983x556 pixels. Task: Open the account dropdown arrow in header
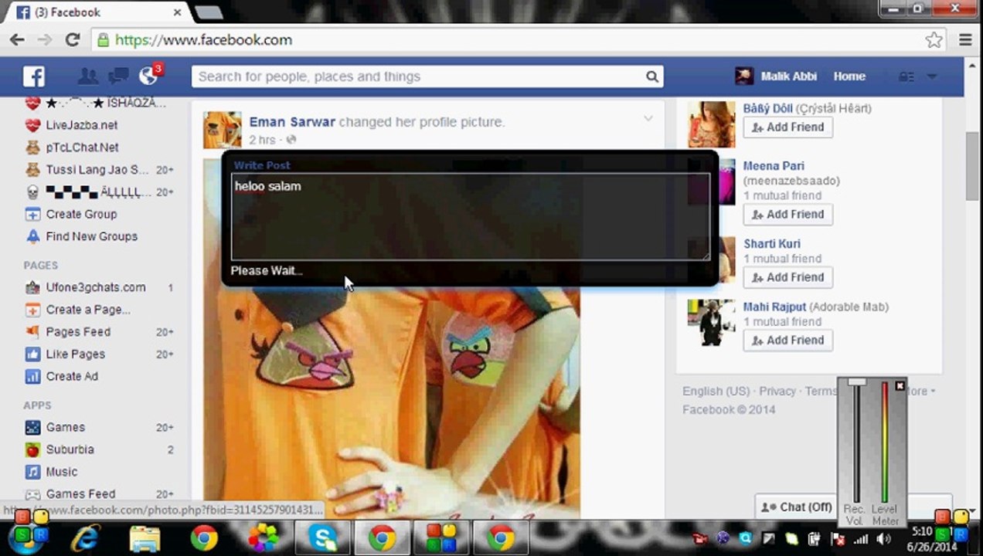point(931,76)
